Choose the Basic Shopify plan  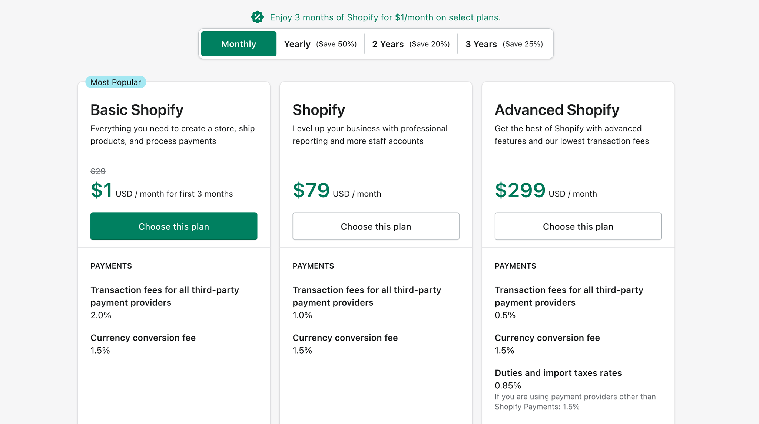(x=173, y=226)
